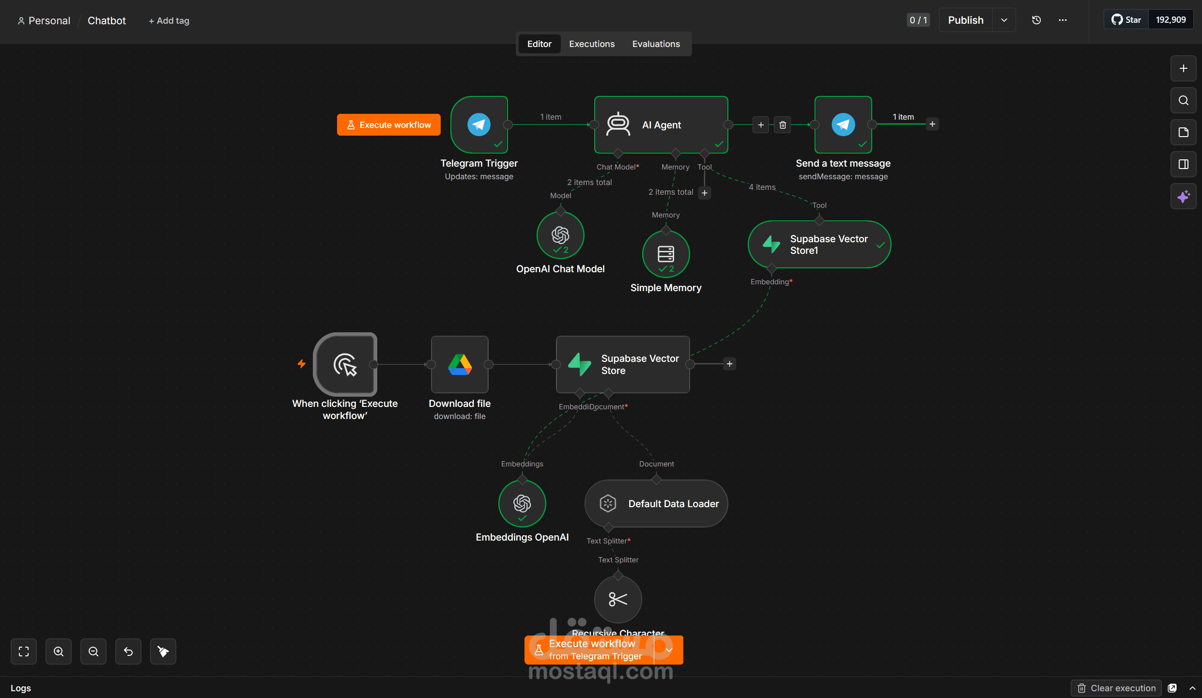The image size is (1202, 698).
Task: Open the manual Execute workflow trigger node
Action: 345,364
